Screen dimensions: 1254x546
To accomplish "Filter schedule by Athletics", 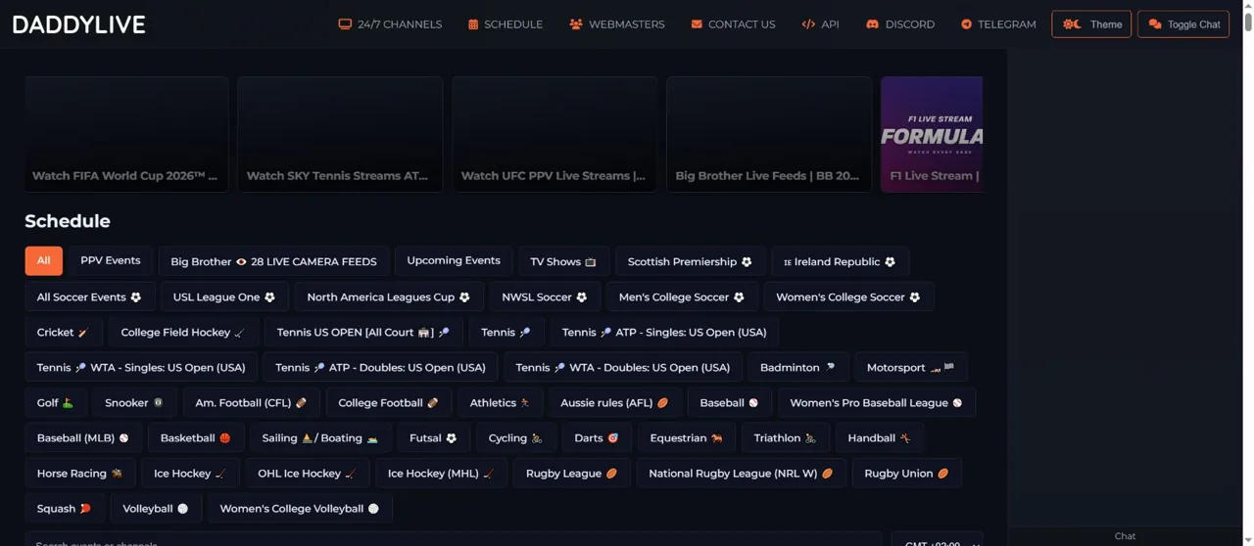I will tap(501, 402).
